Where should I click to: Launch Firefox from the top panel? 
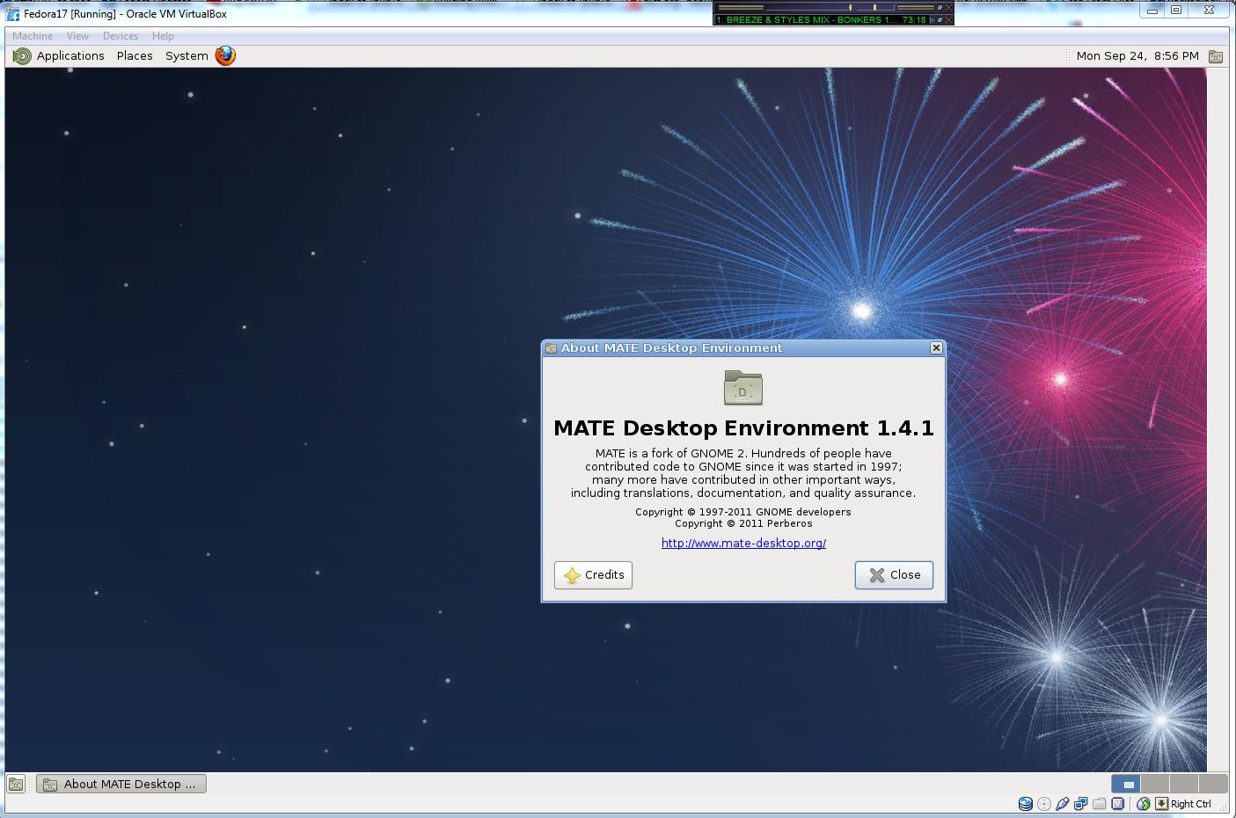click(x=224, y=55)
